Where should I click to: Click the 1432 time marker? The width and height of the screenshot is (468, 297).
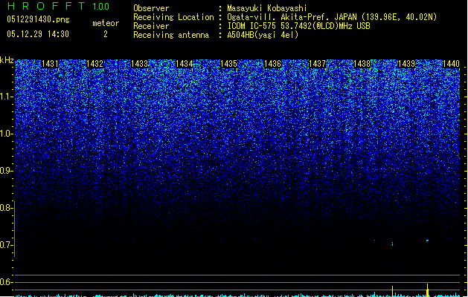pos(94,64)
